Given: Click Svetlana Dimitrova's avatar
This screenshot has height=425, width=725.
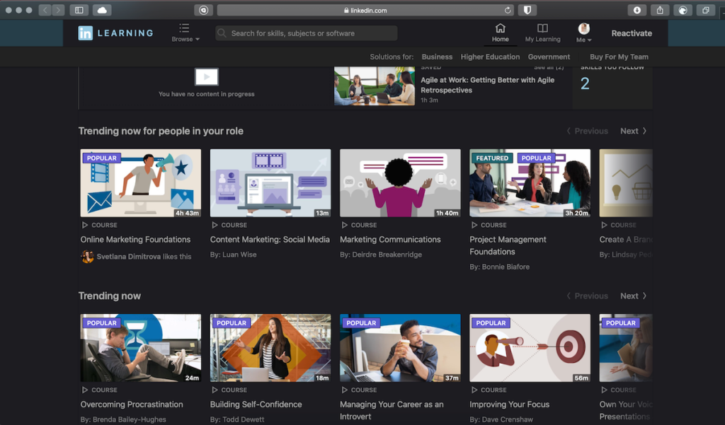Looking at the screenshot, I should coord(86,256).
